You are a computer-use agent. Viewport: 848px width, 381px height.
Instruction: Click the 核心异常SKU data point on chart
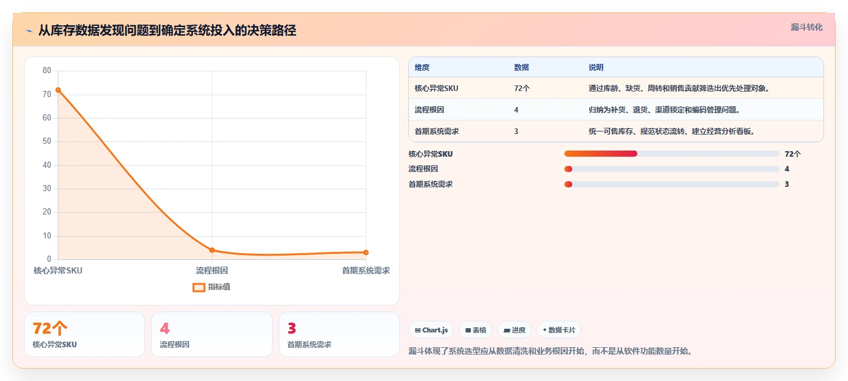click(58, 90)
